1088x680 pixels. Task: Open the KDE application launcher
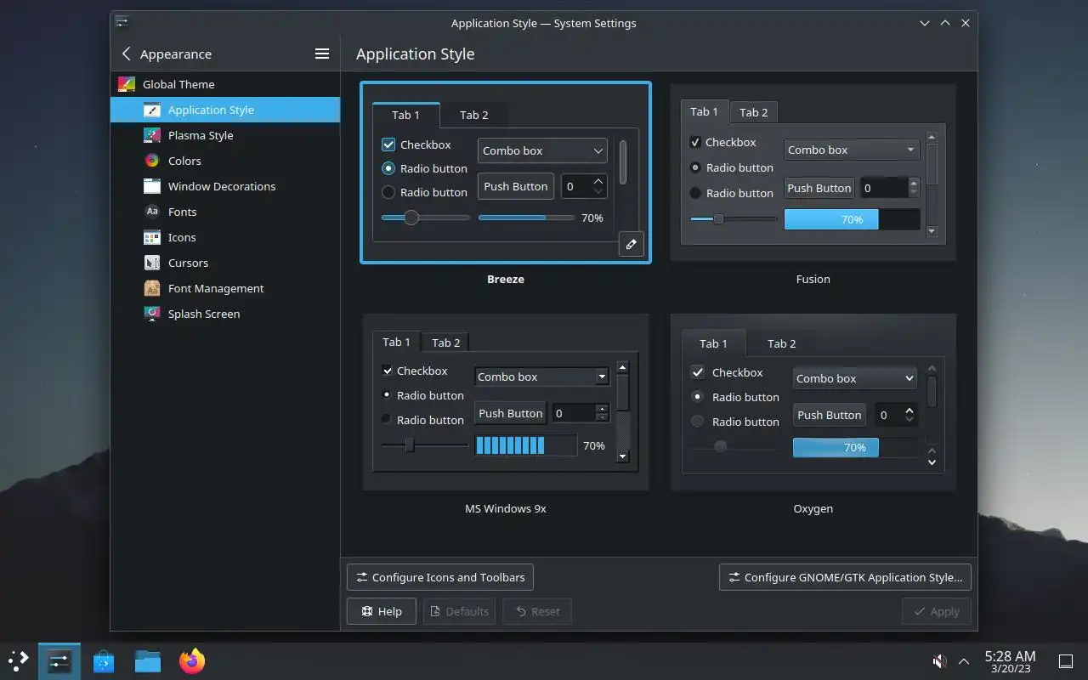[18, 660]
